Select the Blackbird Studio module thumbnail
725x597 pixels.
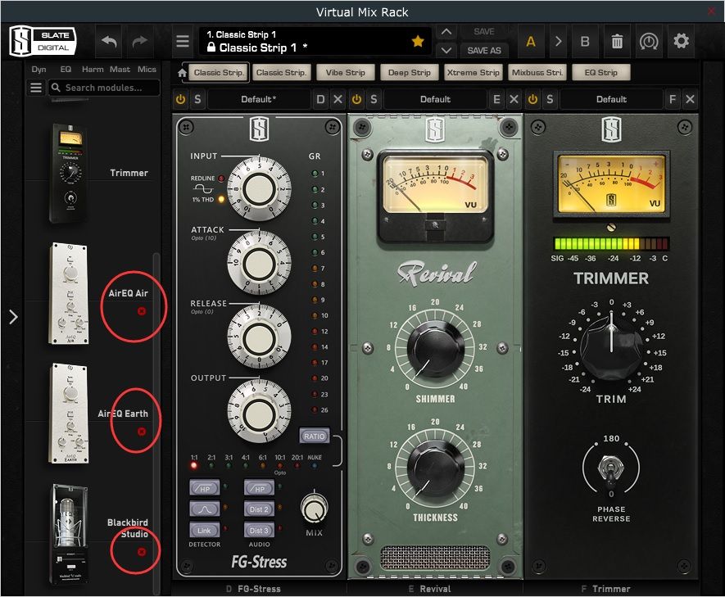[70, 534]
